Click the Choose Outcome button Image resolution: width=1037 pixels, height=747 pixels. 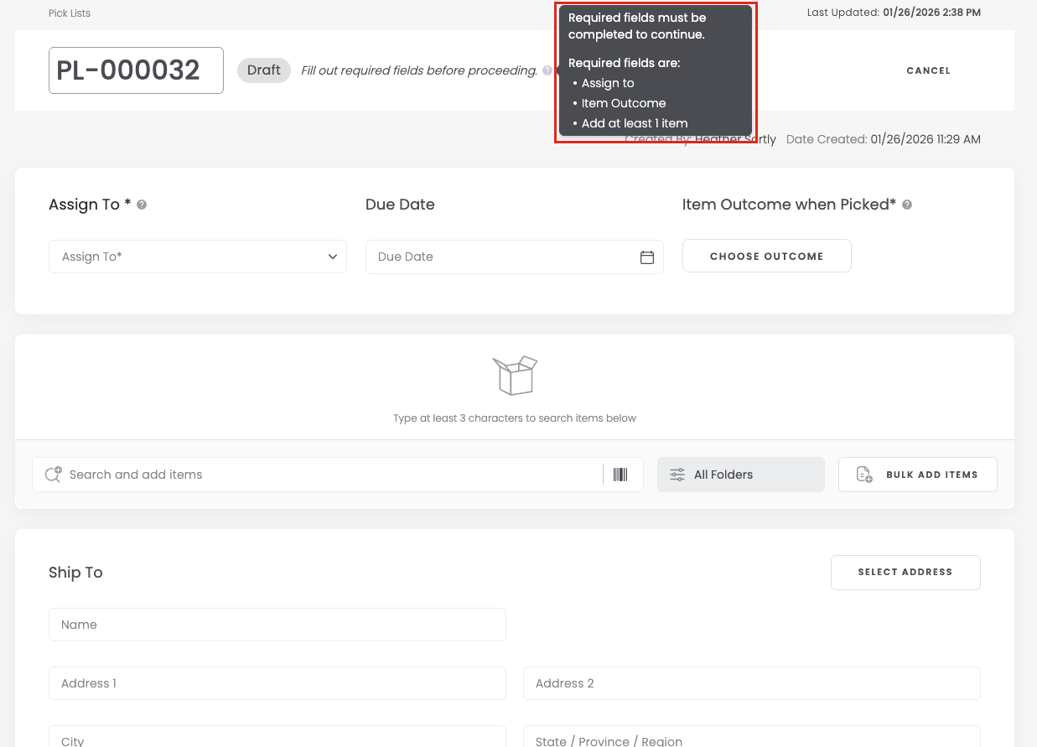766,257
